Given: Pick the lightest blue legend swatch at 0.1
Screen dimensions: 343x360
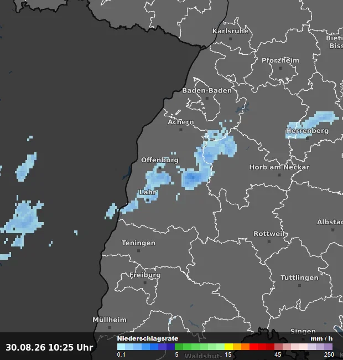Looking at the screenshot, I should pyautogui.click(x=121, y=347).
